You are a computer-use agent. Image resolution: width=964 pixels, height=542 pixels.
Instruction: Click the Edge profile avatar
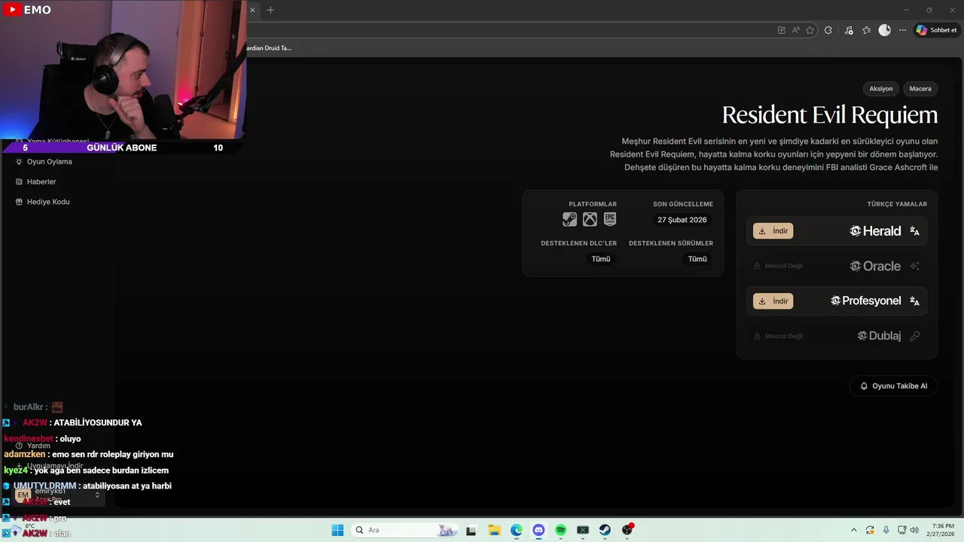[885, 30]
